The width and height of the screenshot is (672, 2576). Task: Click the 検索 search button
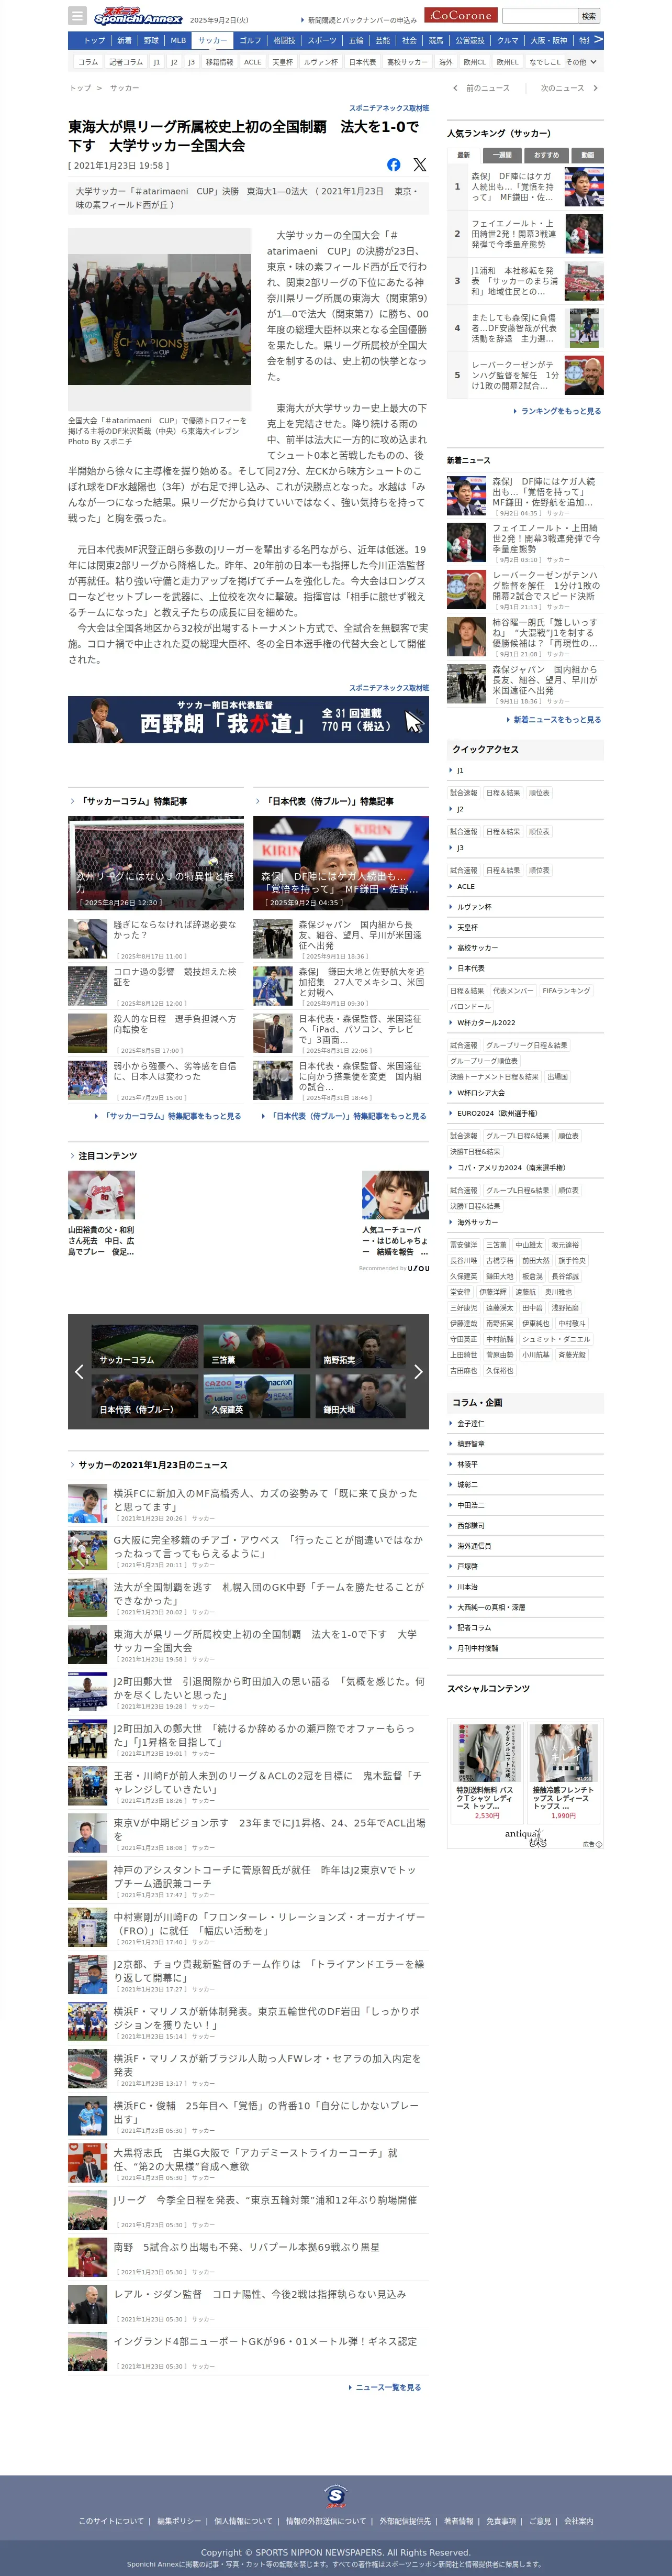coord(589,16)
